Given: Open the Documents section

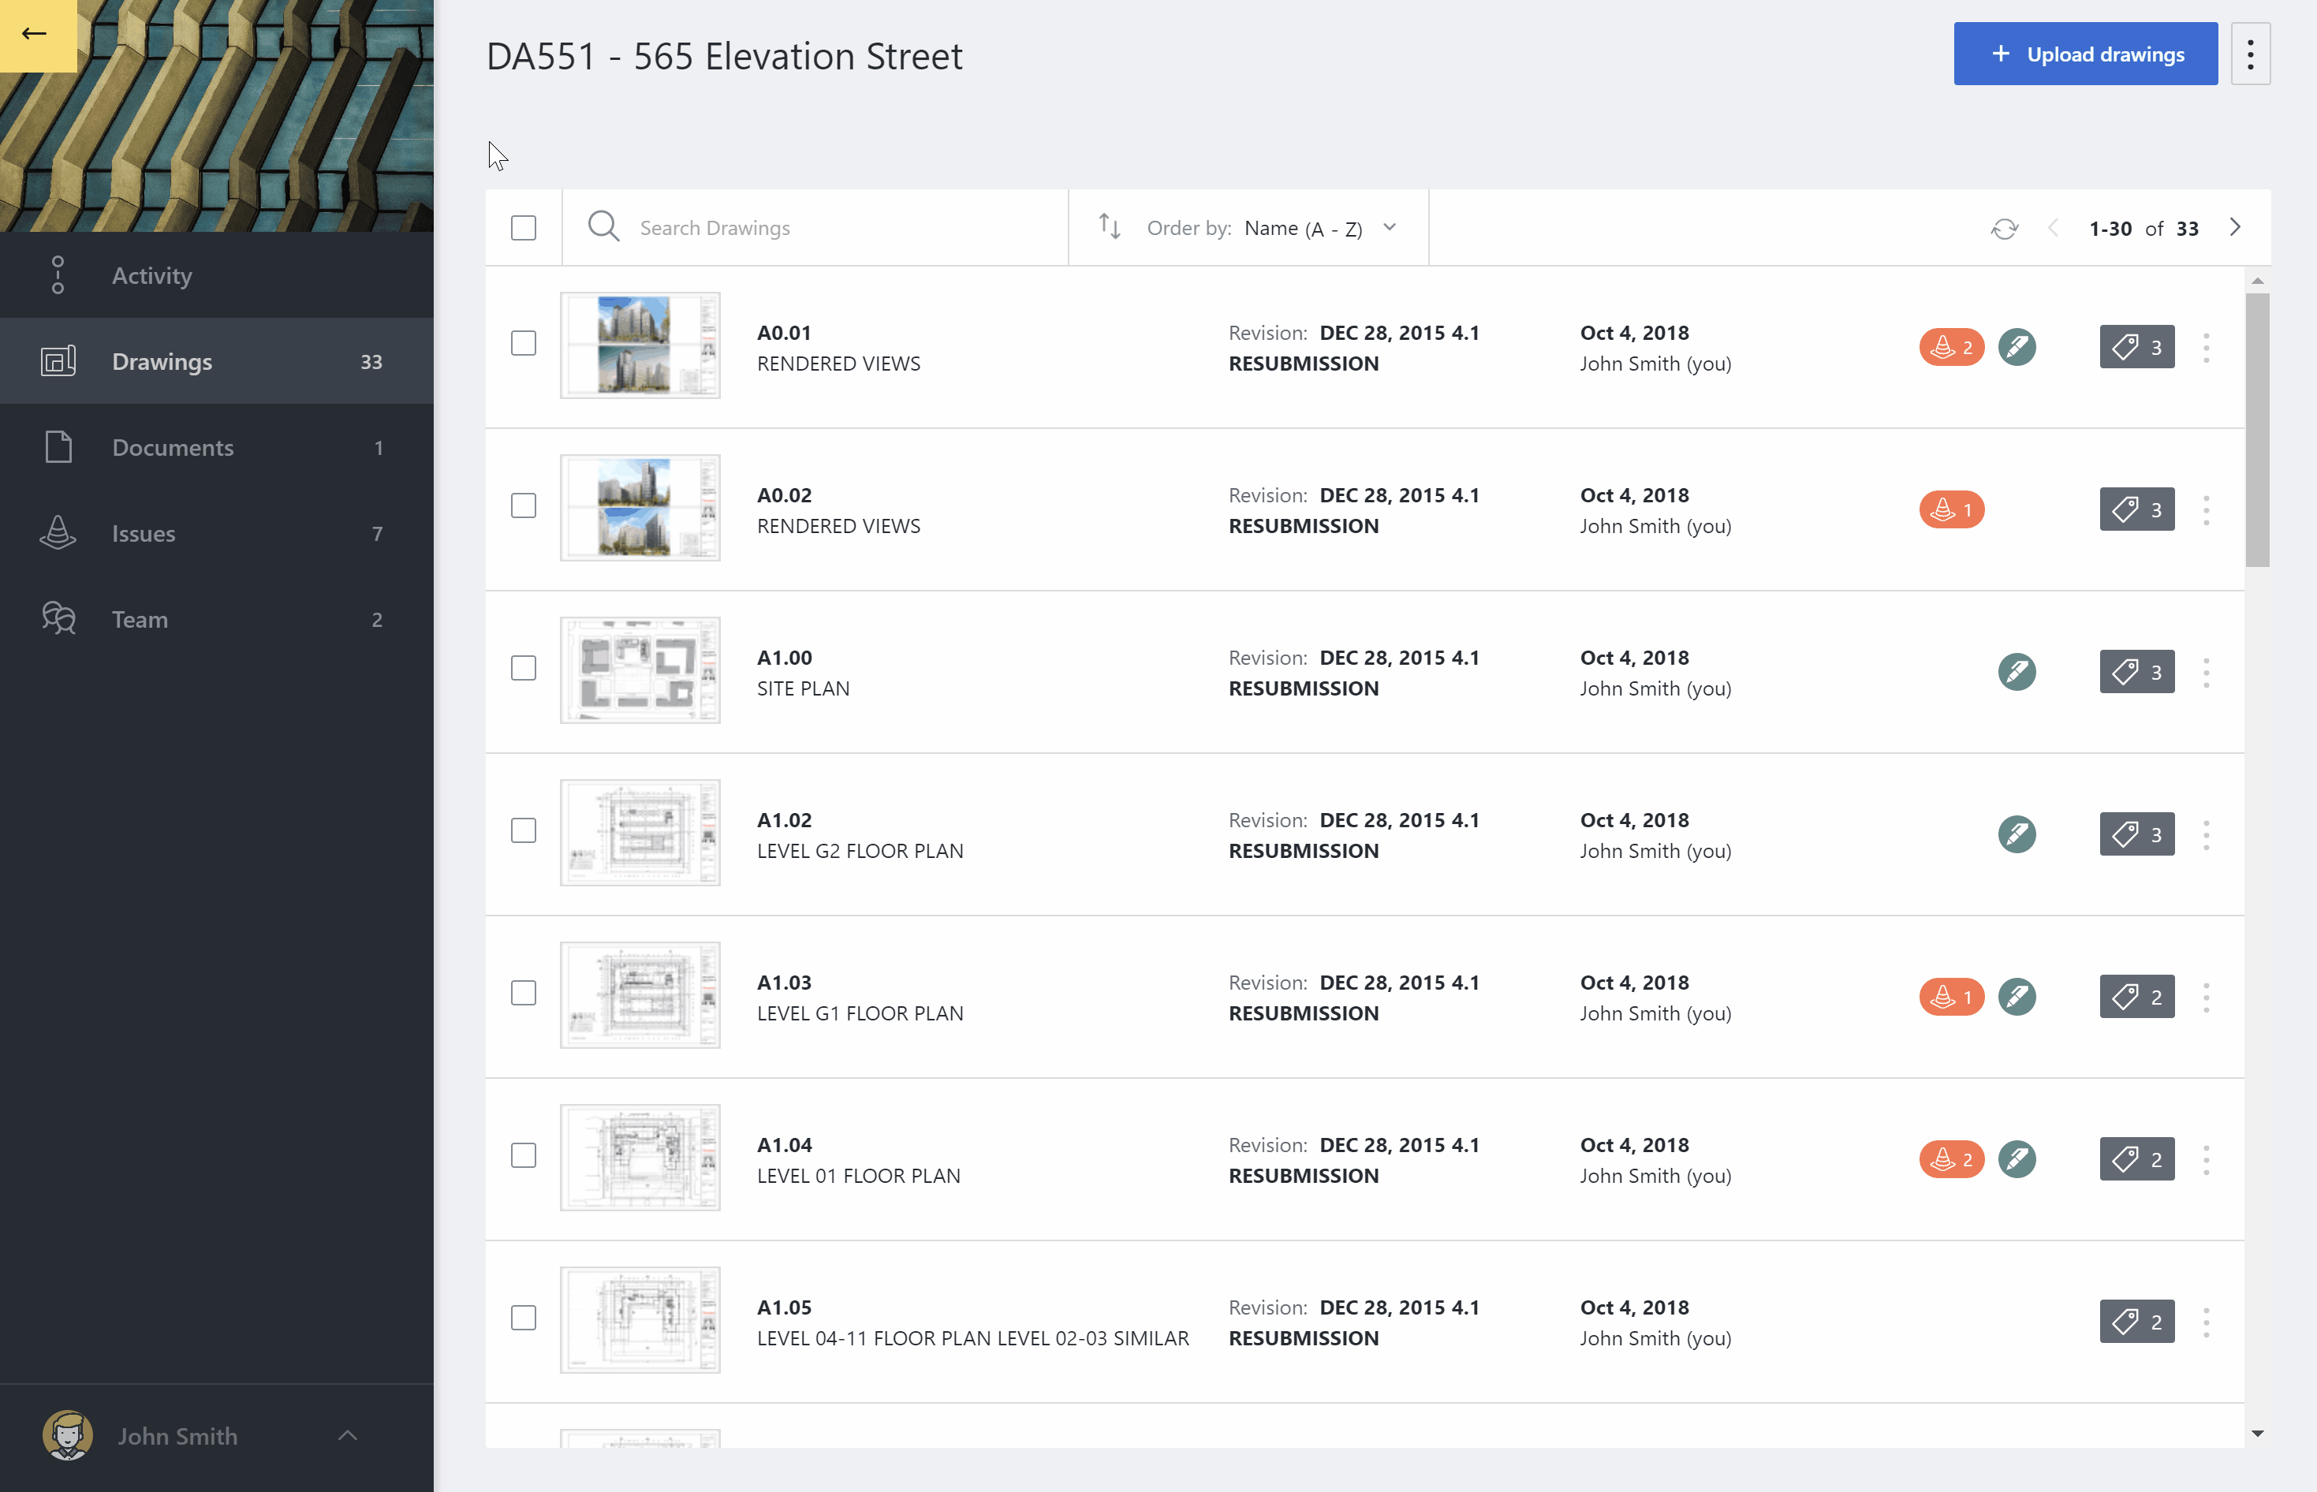Looking at the screenshot, I should click(217, 448).
